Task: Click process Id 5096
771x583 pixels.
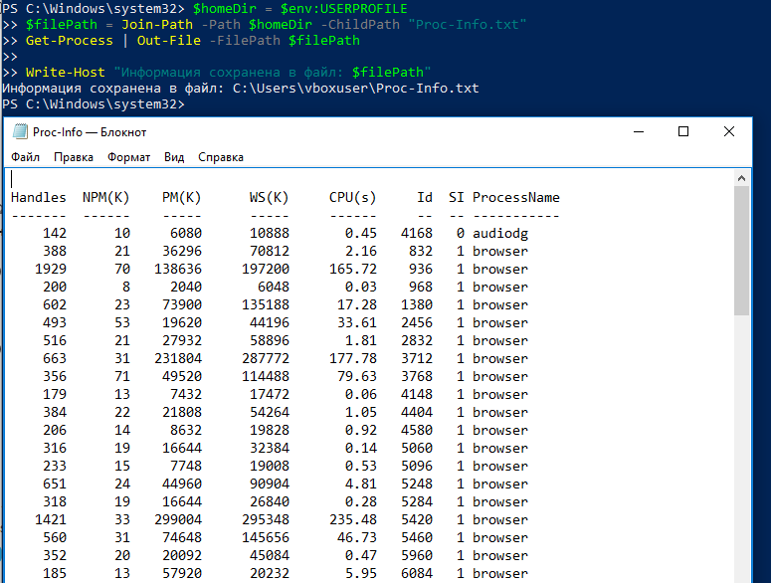Action: point(417,466)
